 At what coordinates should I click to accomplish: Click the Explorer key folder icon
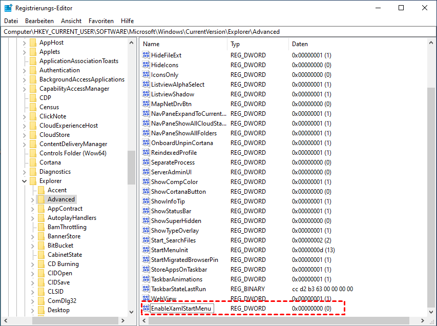pos(33,181)
